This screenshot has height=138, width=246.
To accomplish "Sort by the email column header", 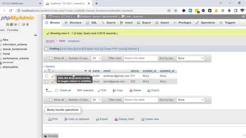I will 107,71.
